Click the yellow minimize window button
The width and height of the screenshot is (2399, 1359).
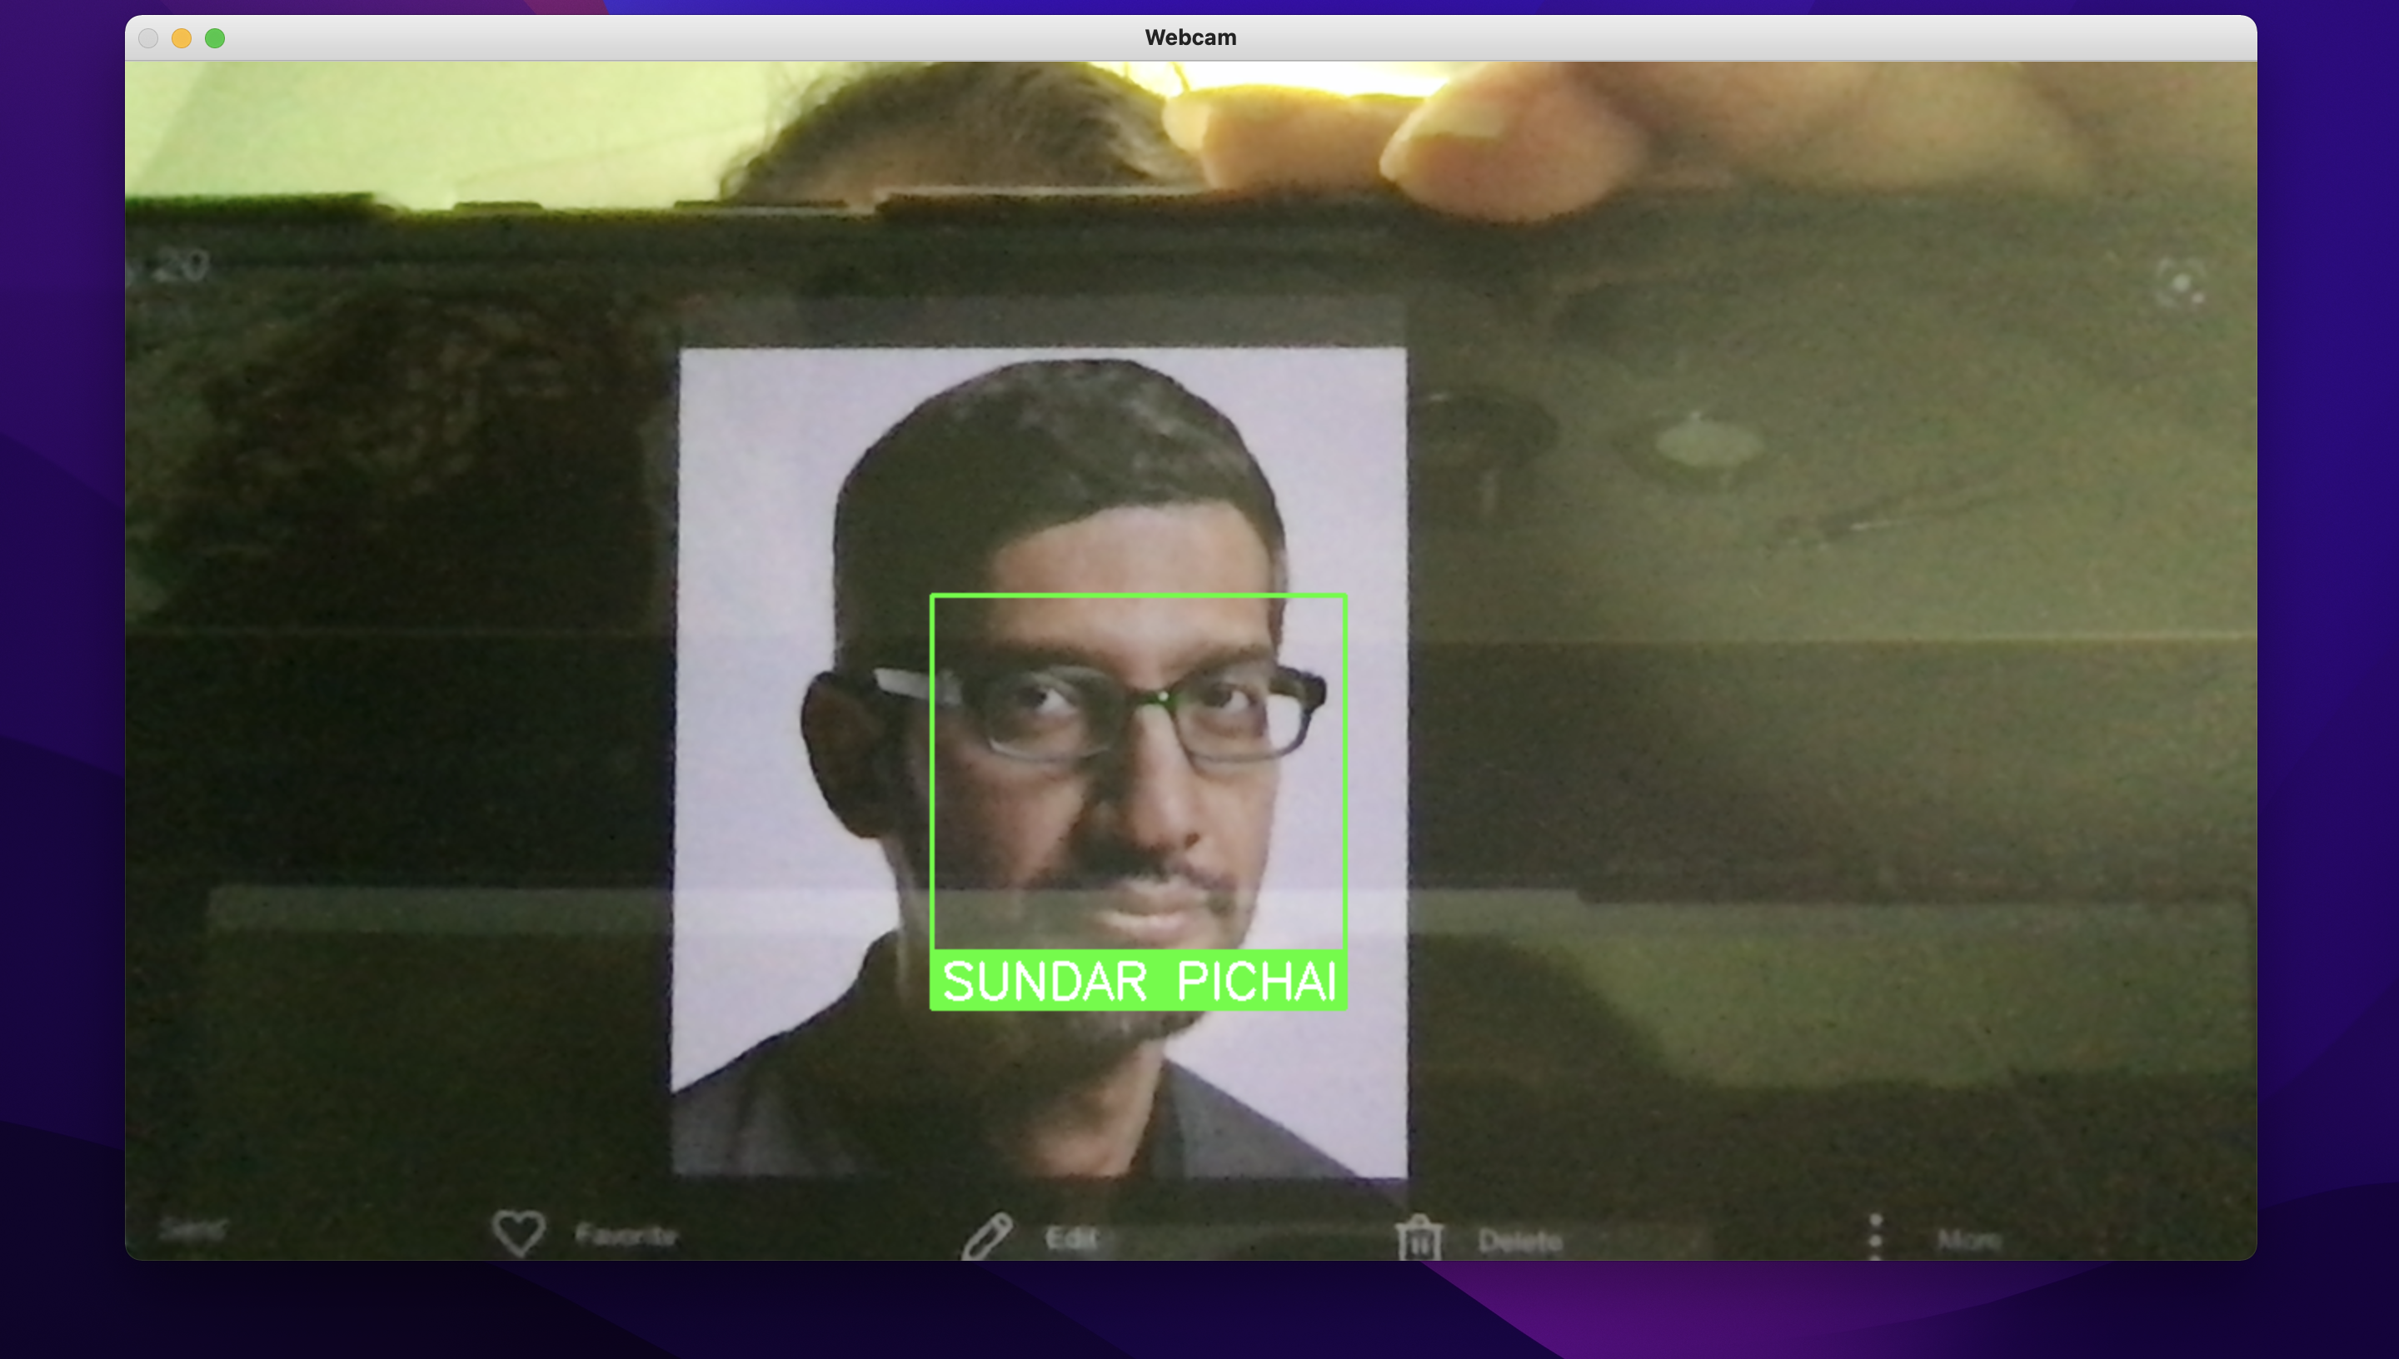click(x=181, y=38)
